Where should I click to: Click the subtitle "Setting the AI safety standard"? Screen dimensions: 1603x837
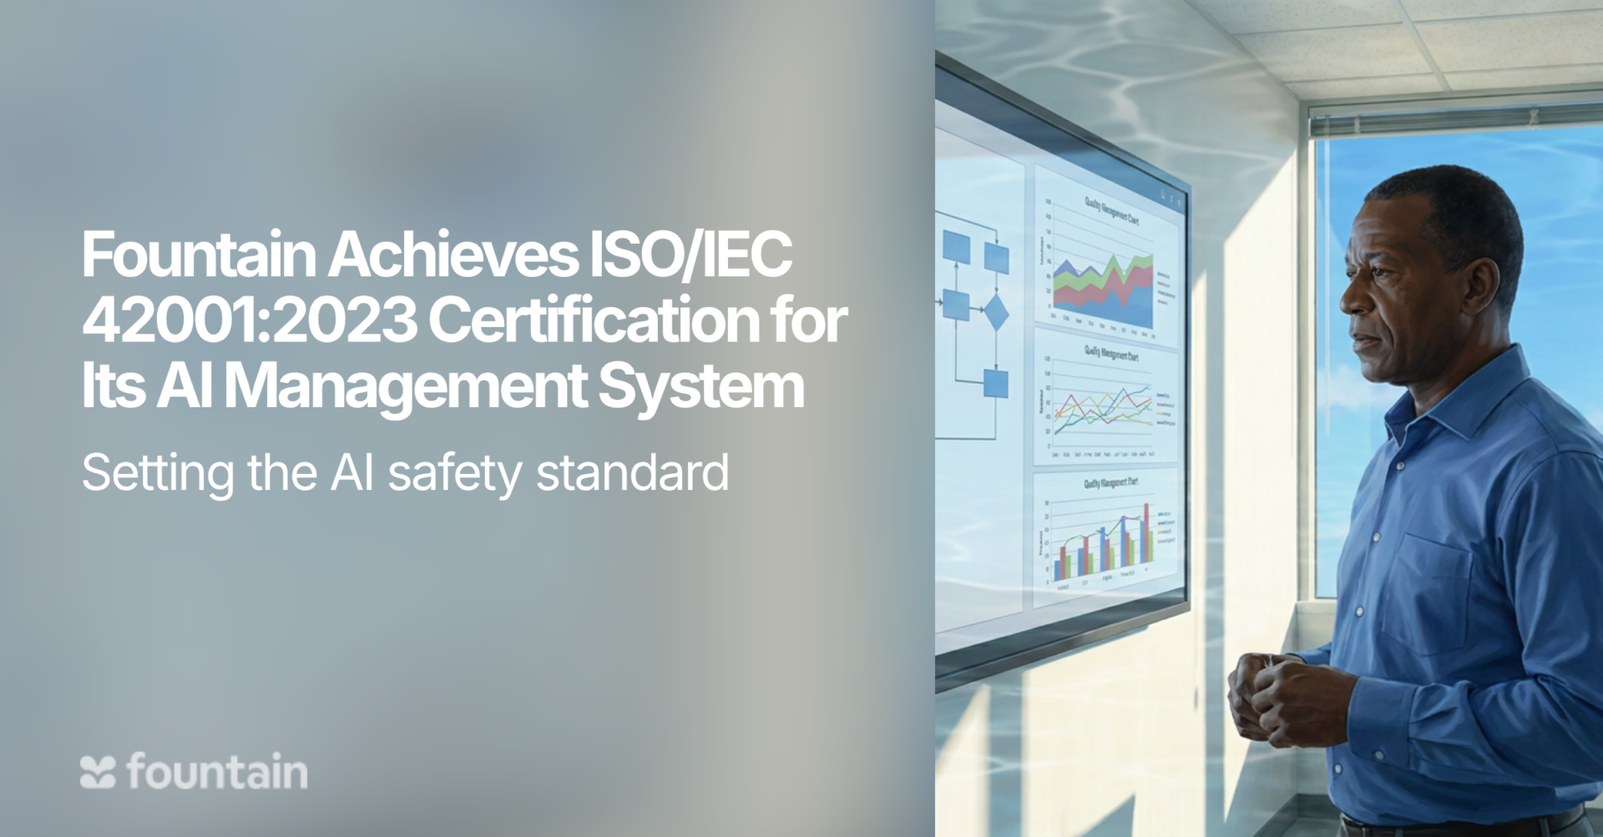click(405, 473)
